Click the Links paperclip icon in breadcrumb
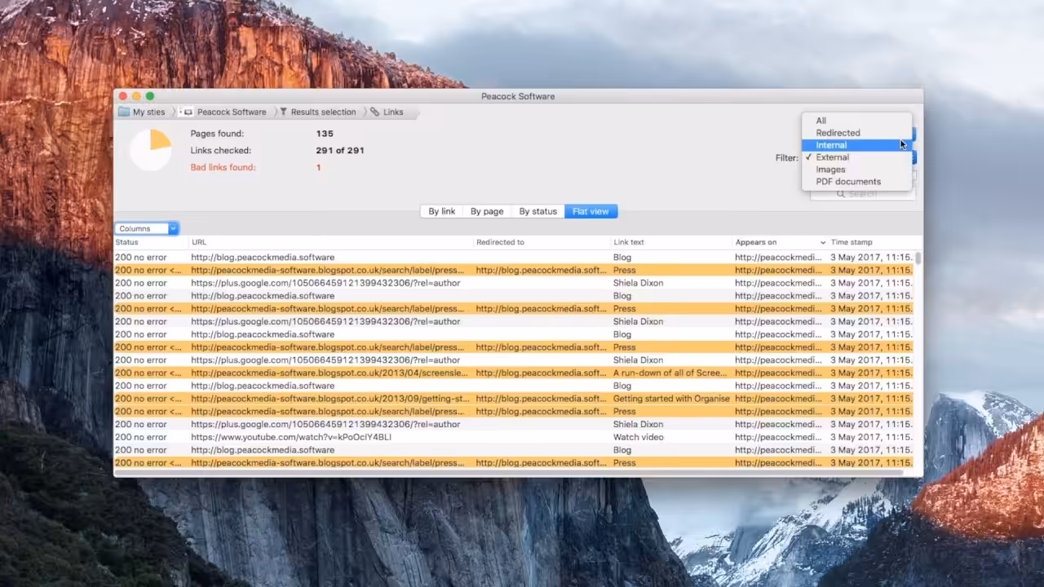1044x587 pixels. (x=375, y=112)
